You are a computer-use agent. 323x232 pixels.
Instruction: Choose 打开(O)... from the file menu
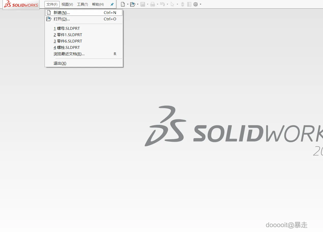click(84, 19)
